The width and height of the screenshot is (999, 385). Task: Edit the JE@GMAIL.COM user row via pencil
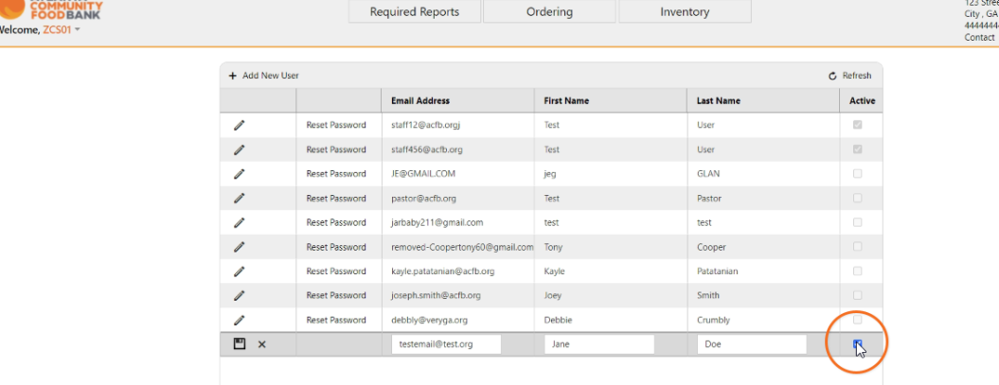[240, 174]
